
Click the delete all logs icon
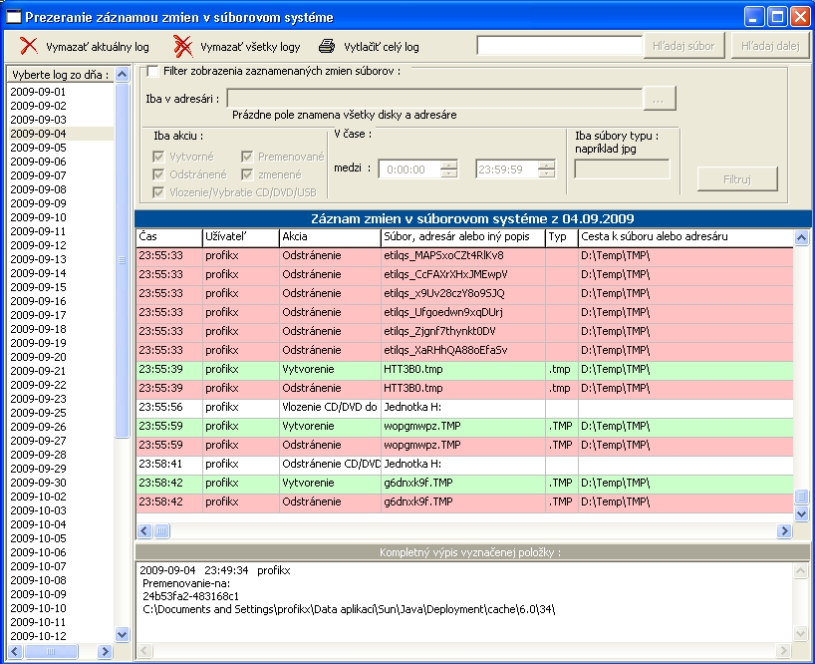[182, 46]
